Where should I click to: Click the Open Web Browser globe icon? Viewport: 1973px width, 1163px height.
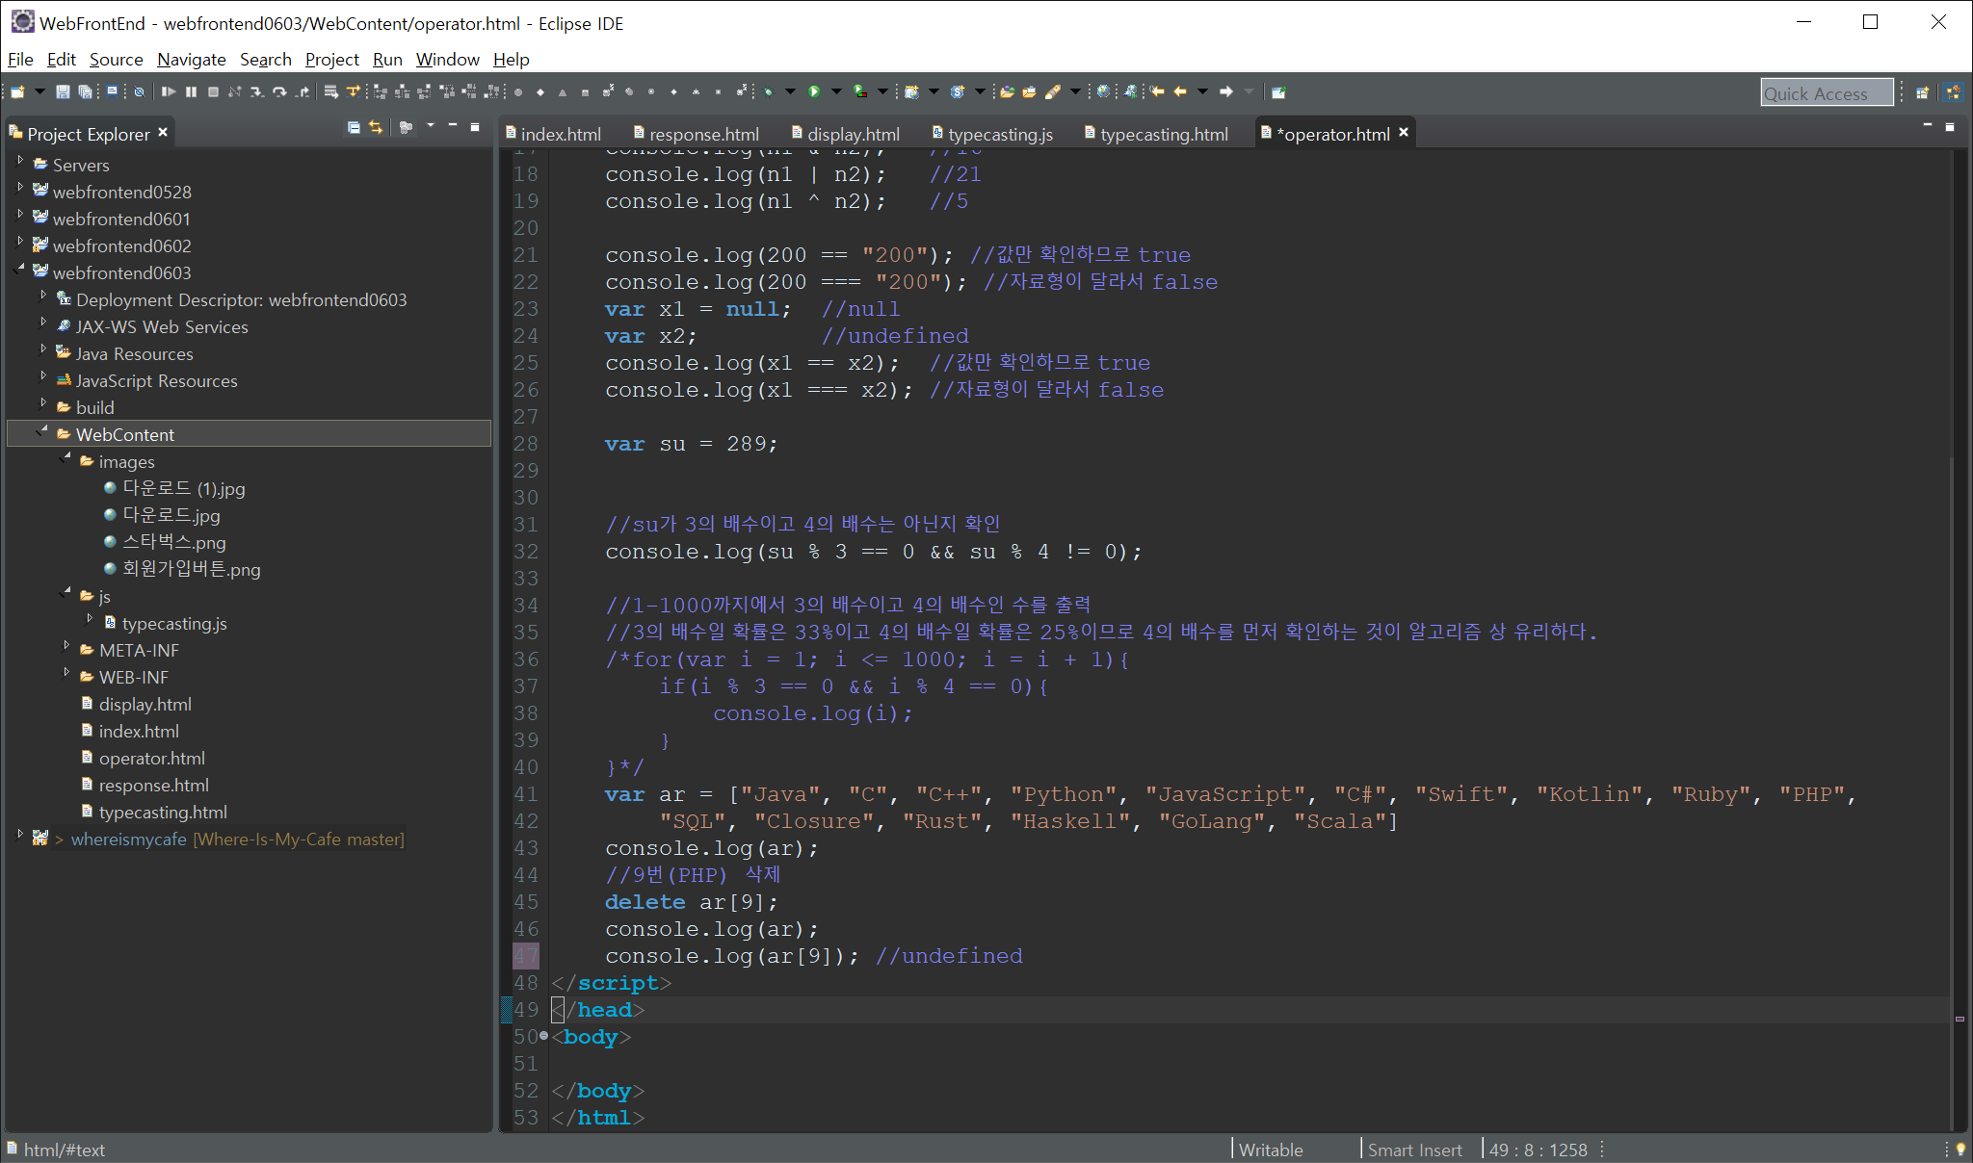1104,92
